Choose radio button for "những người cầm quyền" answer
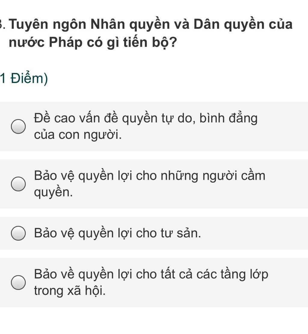 coord(18,184)
